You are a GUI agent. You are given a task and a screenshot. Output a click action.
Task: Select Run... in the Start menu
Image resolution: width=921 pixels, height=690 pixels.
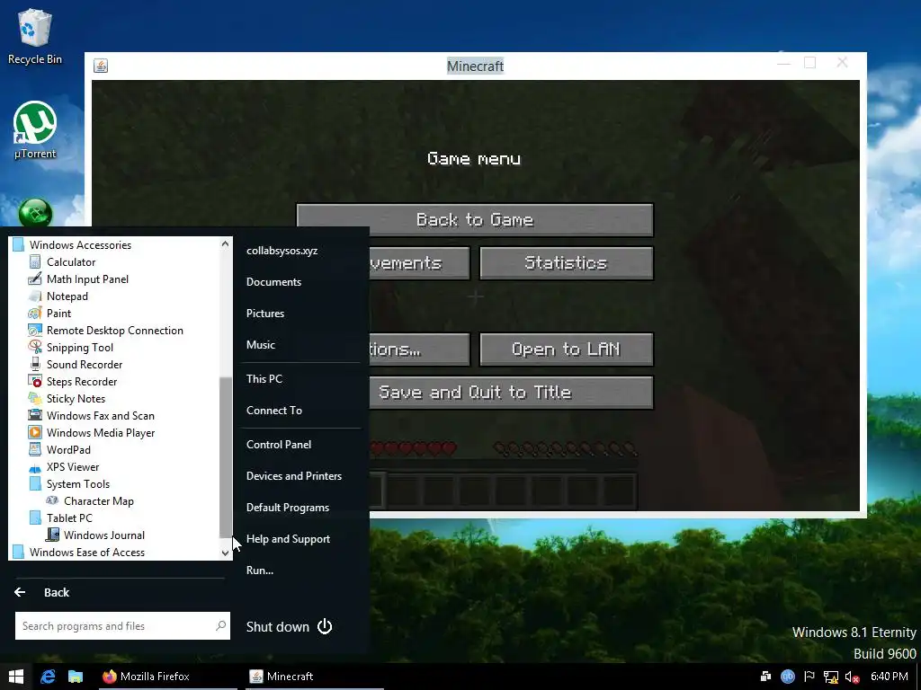[x=260, y=571]
